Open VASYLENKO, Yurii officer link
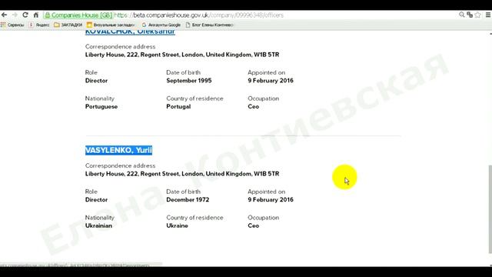 pyautogui.click(x=118, y=150)
